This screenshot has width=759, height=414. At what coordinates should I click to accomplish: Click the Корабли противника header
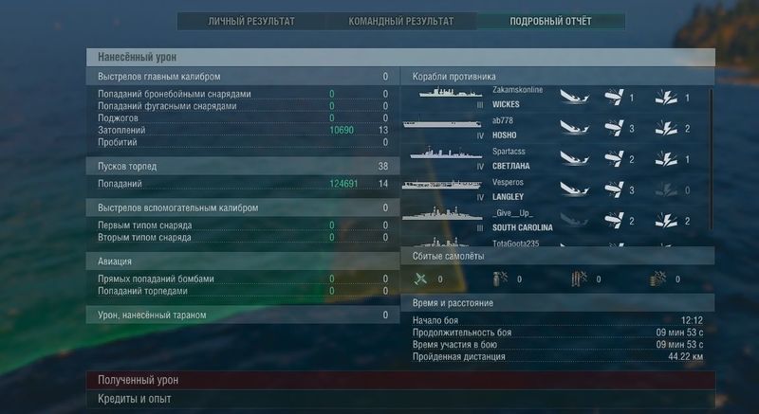[558, 77]
